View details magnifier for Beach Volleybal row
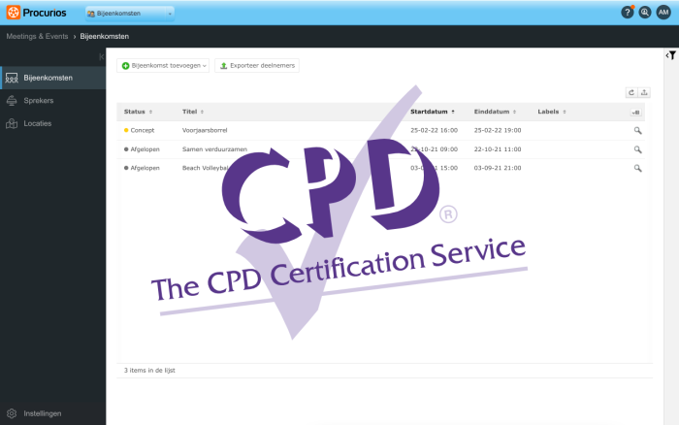 [x=638, y=168]
